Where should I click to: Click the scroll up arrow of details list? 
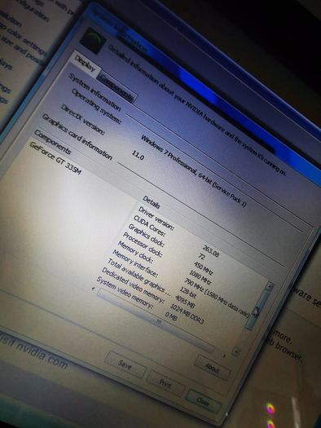[270, 286]
